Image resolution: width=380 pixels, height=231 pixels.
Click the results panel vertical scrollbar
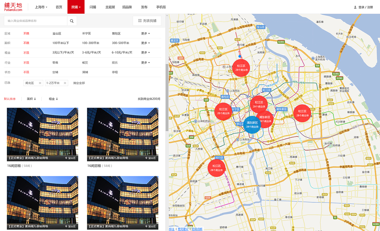tap(167, 97)
